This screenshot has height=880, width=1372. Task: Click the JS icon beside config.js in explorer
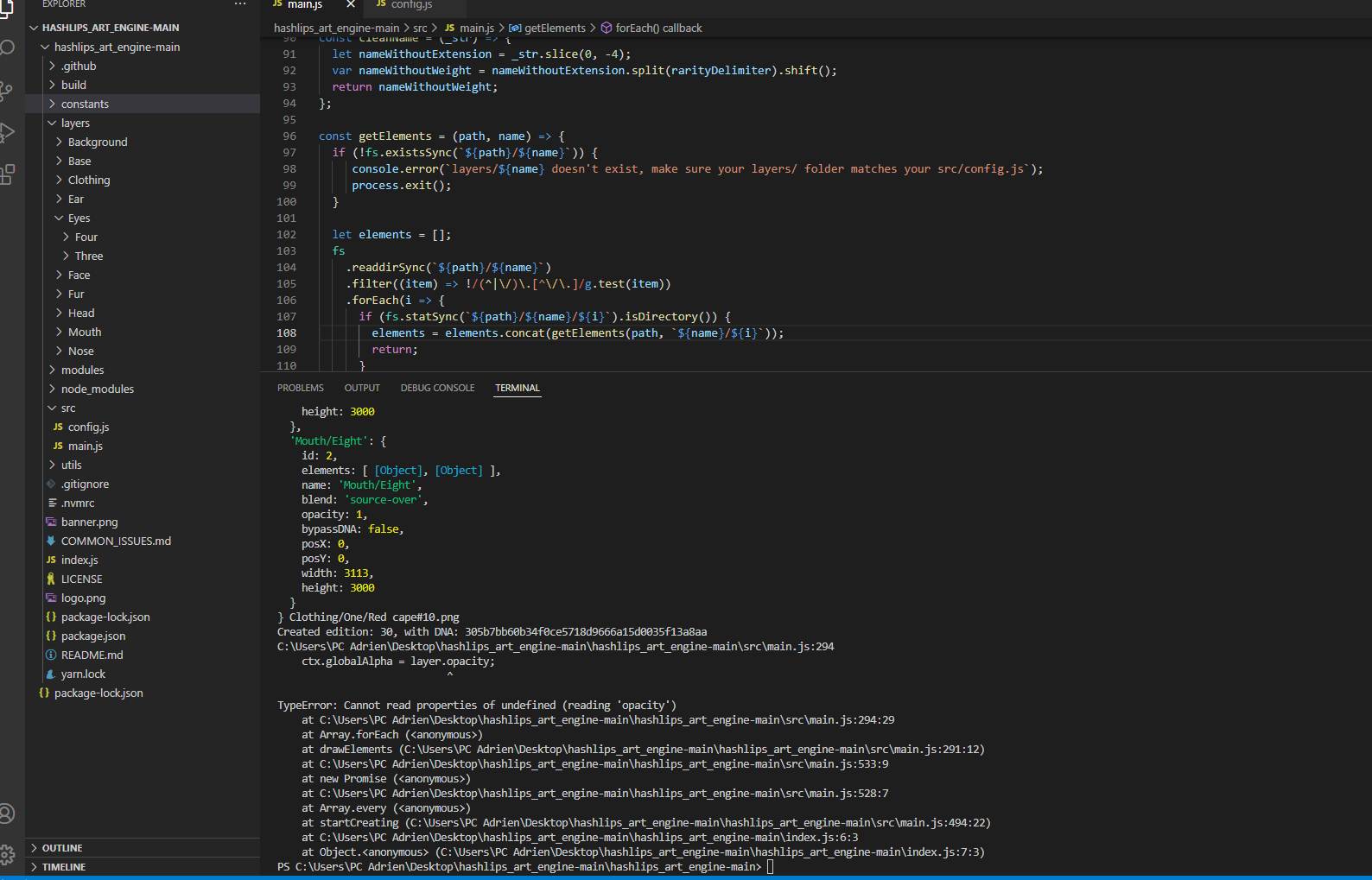point(58,427)
